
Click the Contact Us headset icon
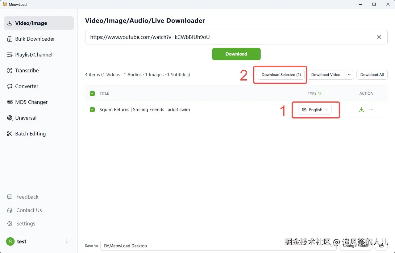(x=10, y=210)
